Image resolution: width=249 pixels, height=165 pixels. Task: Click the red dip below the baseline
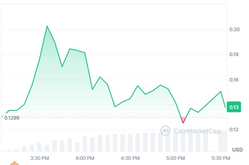pos(183,120)
